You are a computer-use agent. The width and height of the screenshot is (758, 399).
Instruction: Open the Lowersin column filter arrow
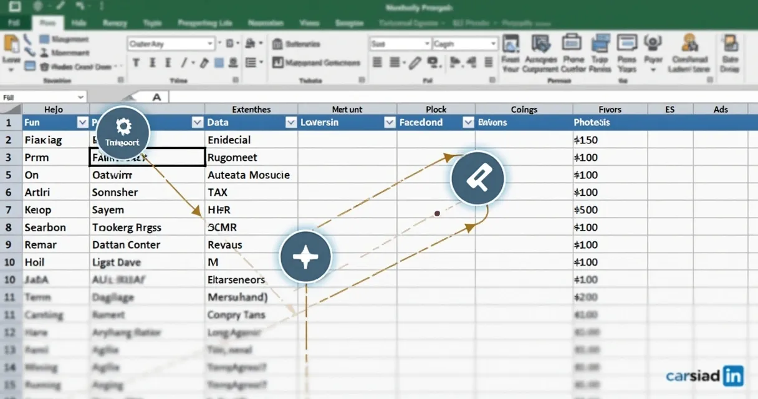tap(390, 123)
